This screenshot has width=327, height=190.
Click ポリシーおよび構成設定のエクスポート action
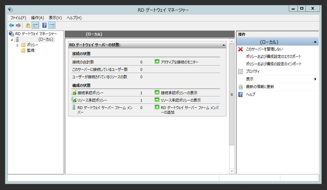coord(273,56)
